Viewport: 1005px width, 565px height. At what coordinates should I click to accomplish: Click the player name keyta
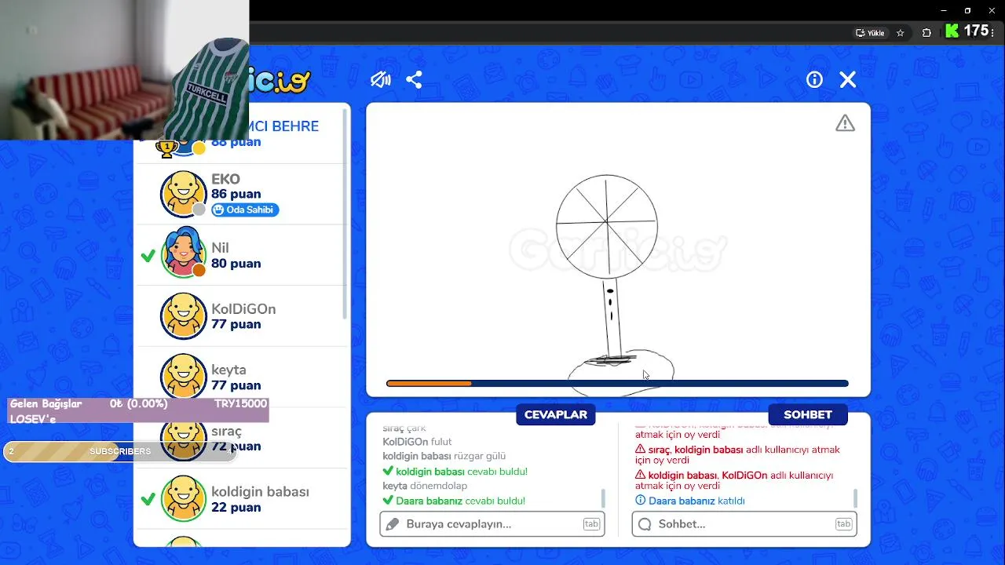coord(228,370)
